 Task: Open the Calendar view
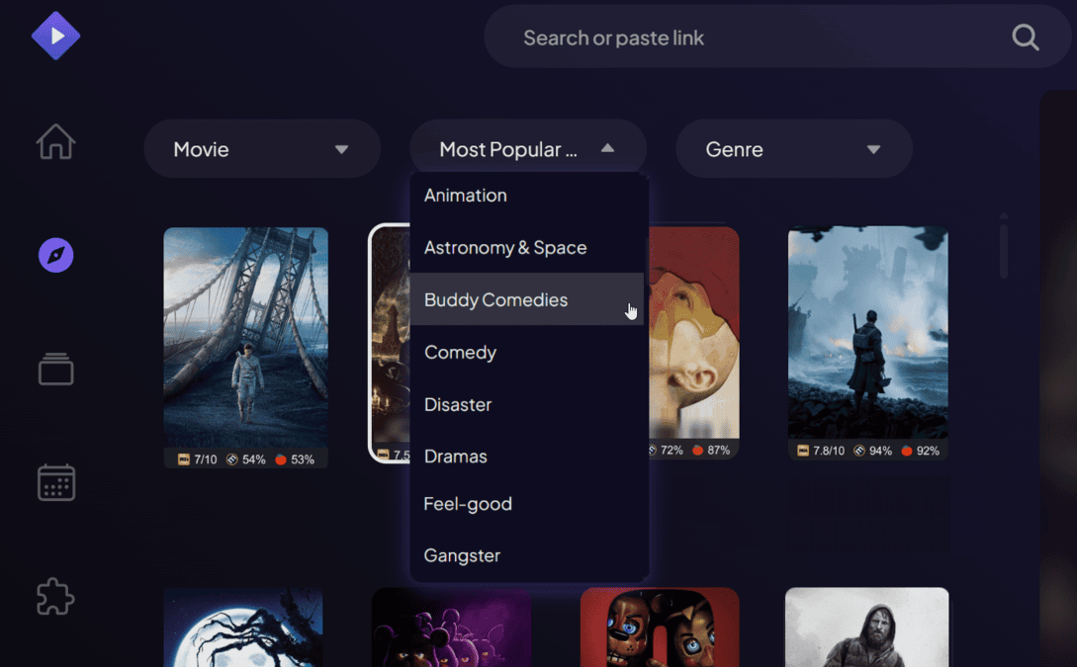tap(55, 482)
